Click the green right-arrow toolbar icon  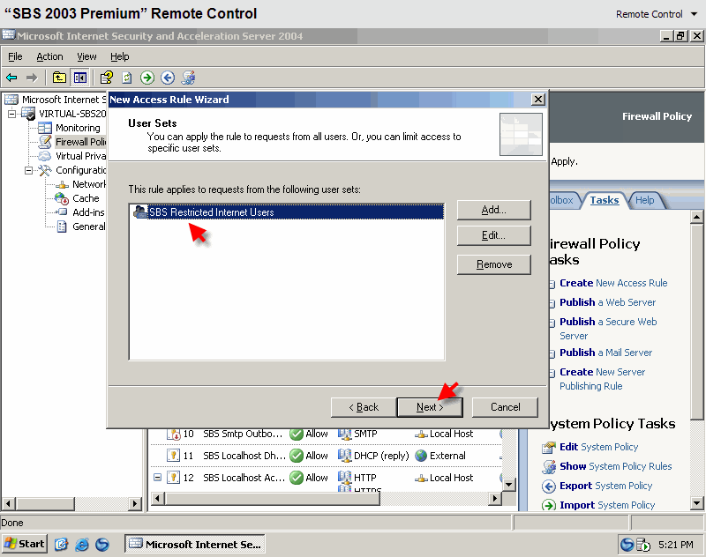click(x=147, y=78)
